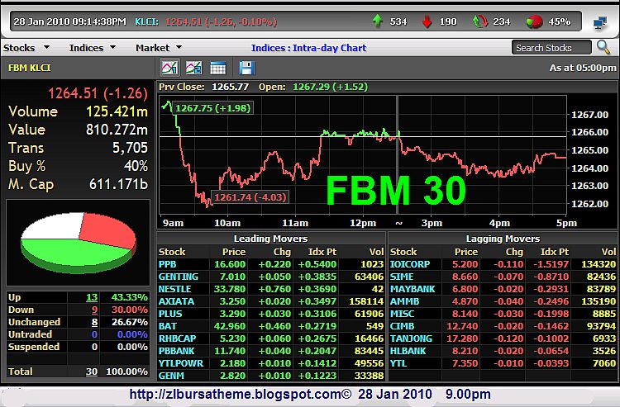Select CIMB in Lagging Movers
Viewport: 620px width, 407px height.
pos(402,326)
